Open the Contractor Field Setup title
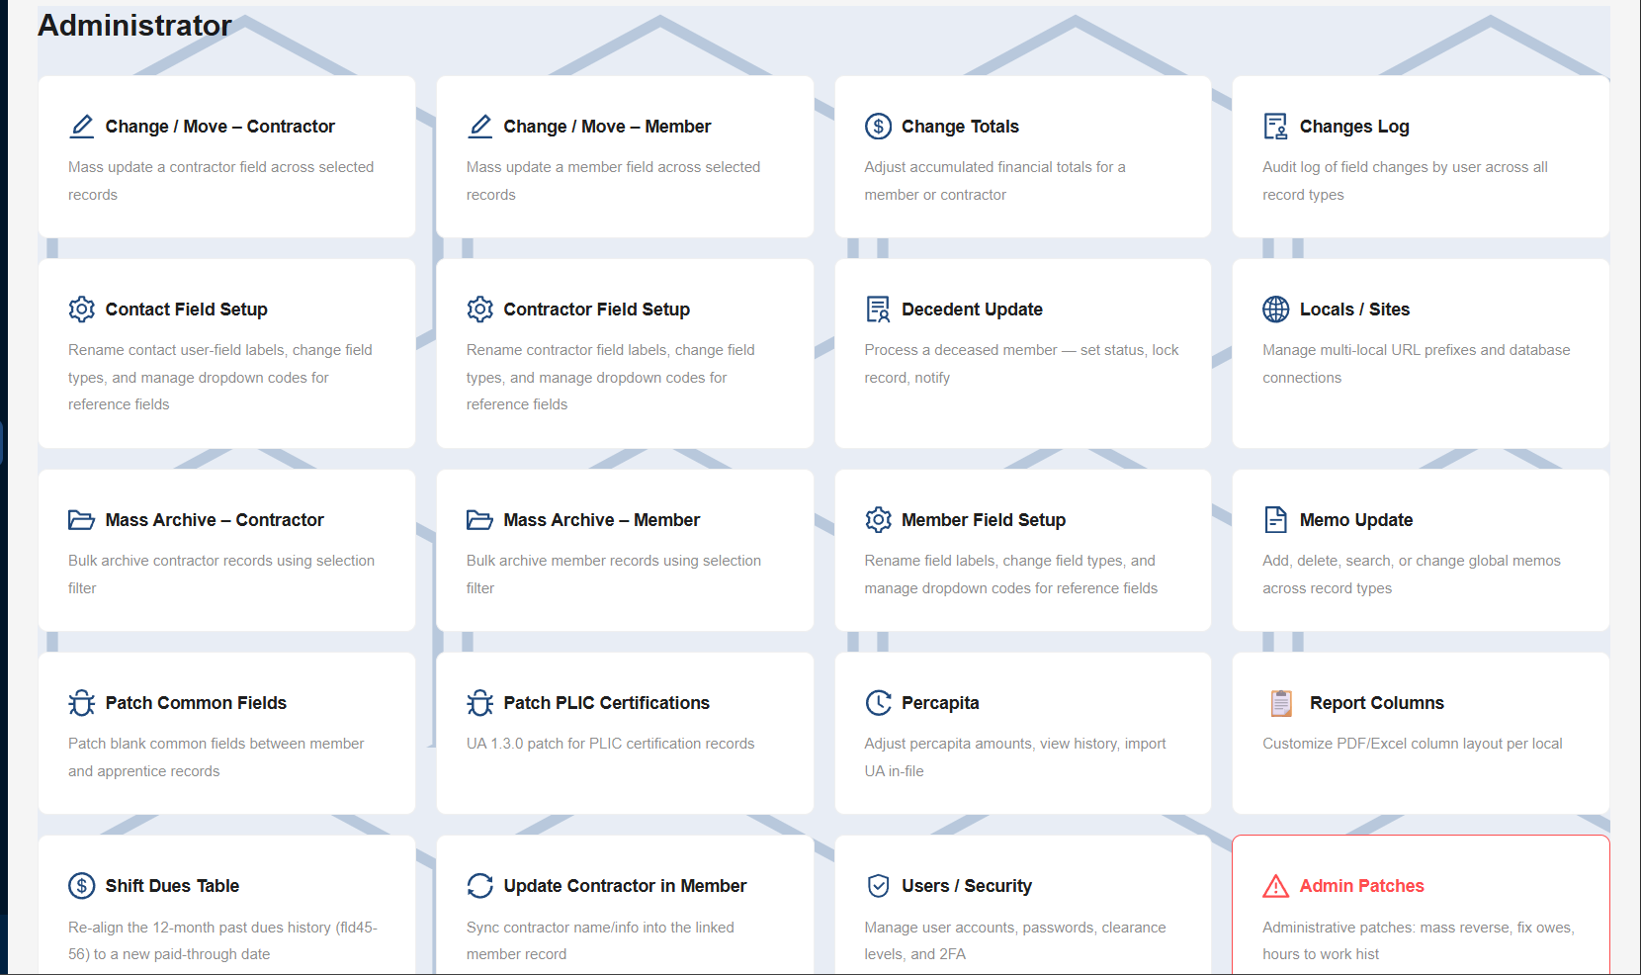This screenshot has width=1641, height=975. pos(597,310)
